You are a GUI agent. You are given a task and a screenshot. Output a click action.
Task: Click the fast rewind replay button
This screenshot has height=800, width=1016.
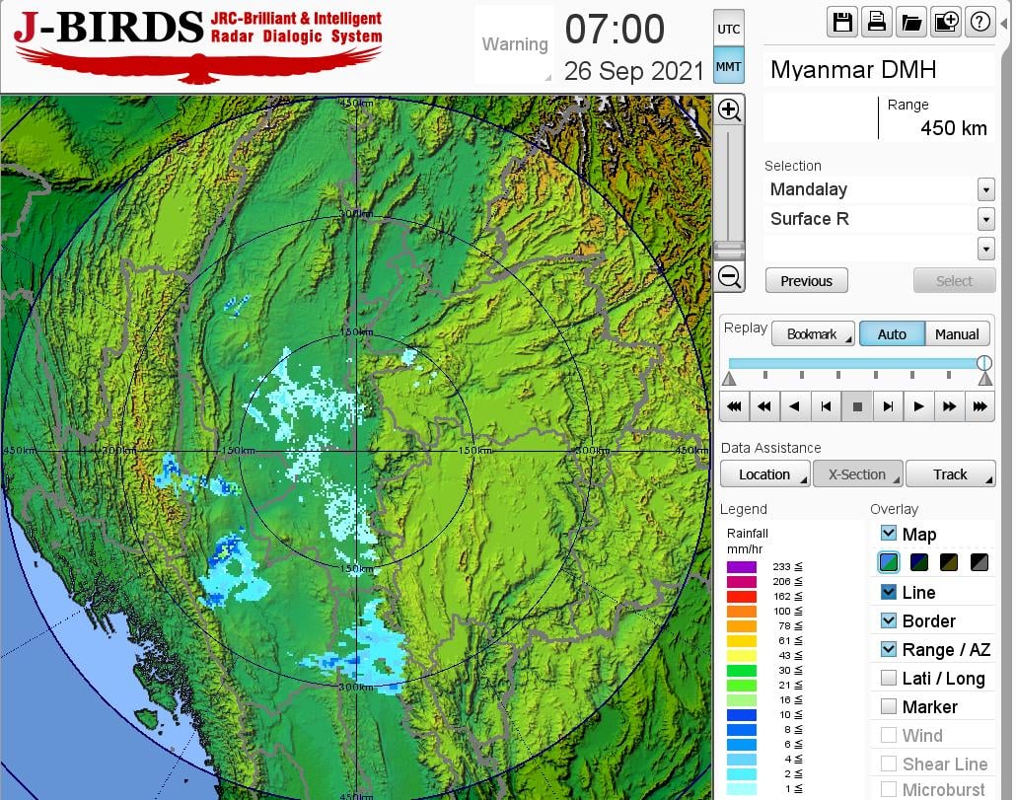pos(764,406)
